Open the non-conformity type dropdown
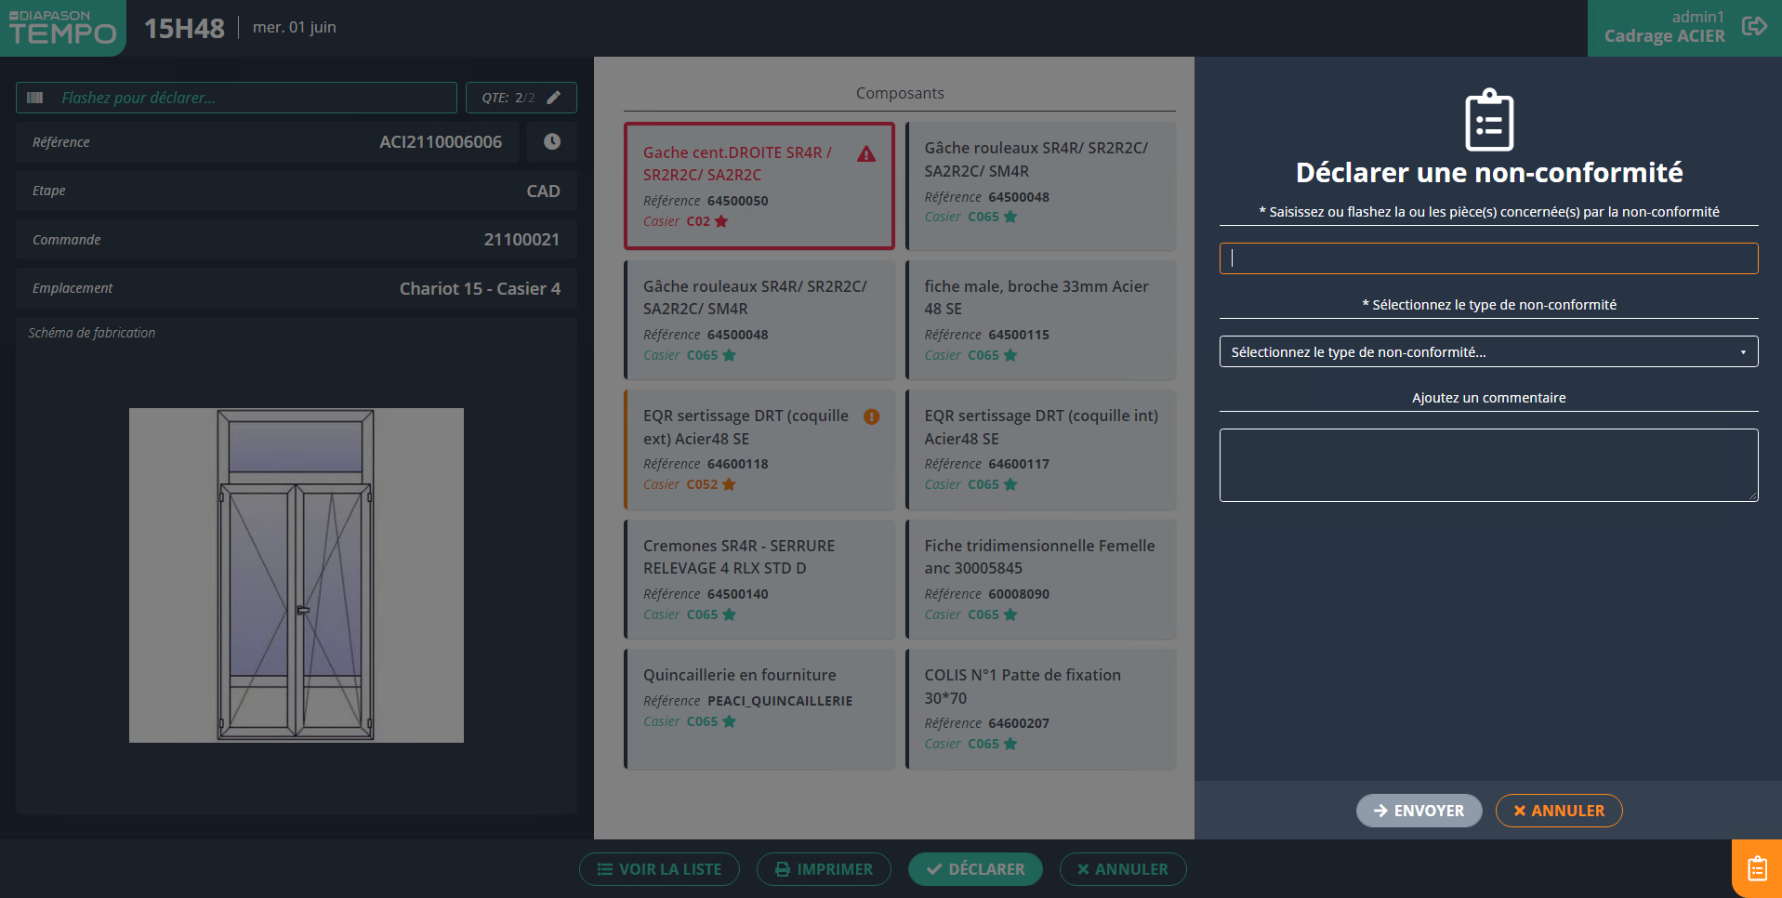This screenshot has width=1782, height=898. click(1488, 351)
